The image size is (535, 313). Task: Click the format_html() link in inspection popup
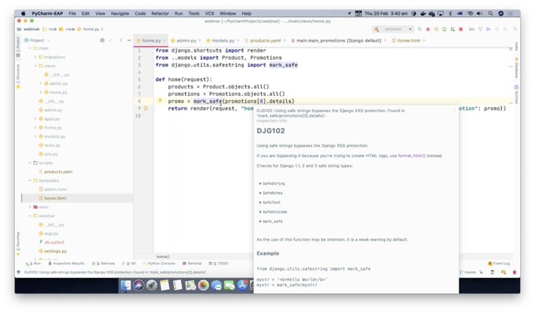tap(411, 156)
